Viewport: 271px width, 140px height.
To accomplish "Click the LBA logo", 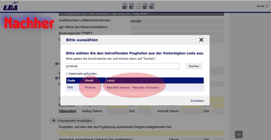I will (x=11, y=6).
